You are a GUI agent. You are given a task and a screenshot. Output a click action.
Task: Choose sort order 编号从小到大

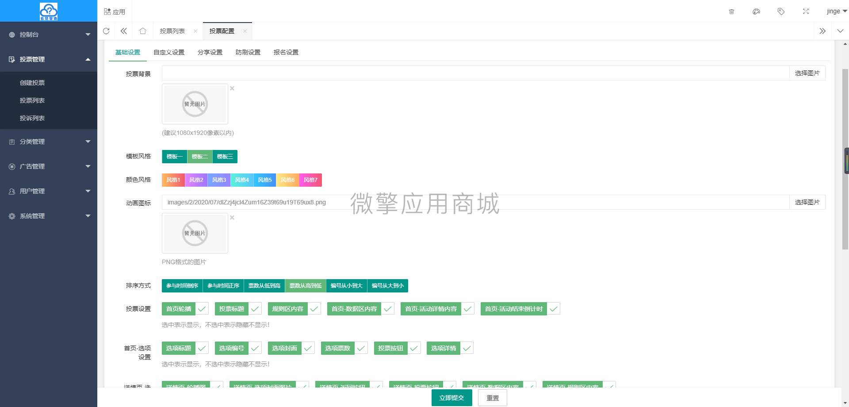coord(347,286)
